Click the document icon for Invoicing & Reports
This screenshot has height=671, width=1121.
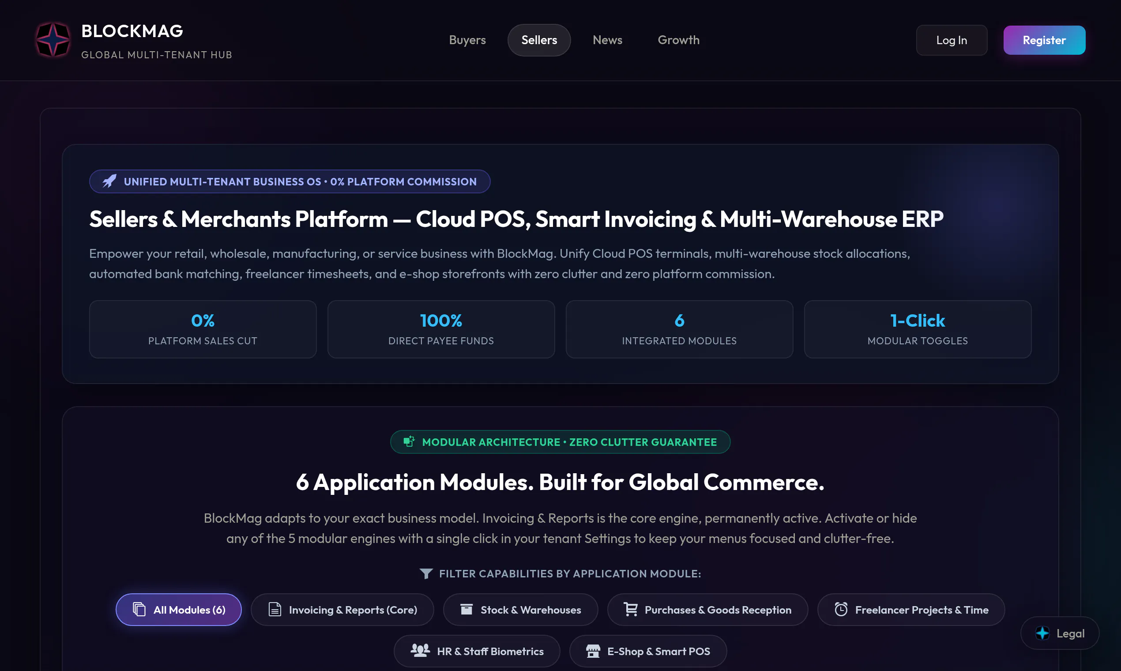pos(275,610)
